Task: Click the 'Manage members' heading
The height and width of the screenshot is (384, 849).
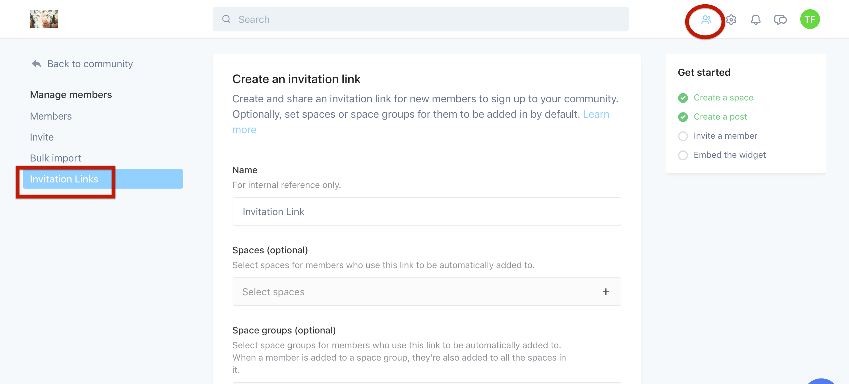Action: click(x=71, y=95)
